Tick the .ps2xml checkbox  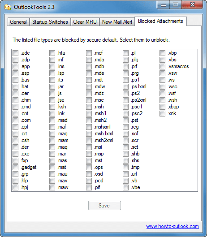[x=125, y=100]
